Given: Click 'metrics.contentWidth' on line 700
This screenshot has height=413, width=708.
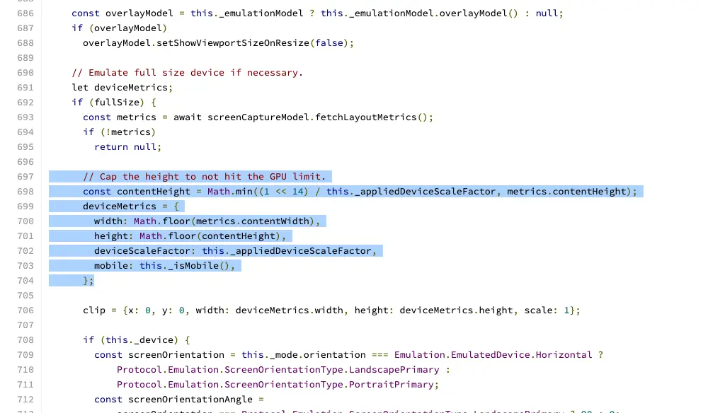Looking at the screenshot, I should 253,221.
